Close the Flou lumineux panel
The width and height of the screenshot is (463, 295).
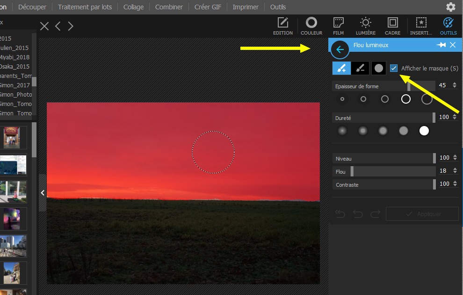tap(453, 45)
